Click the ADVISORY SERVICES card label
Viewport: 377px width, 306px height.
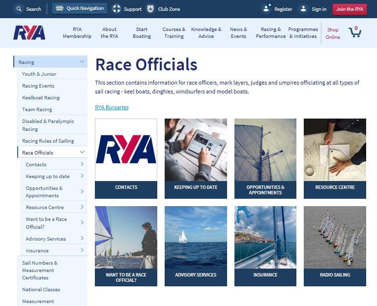(x=196, y=275)
